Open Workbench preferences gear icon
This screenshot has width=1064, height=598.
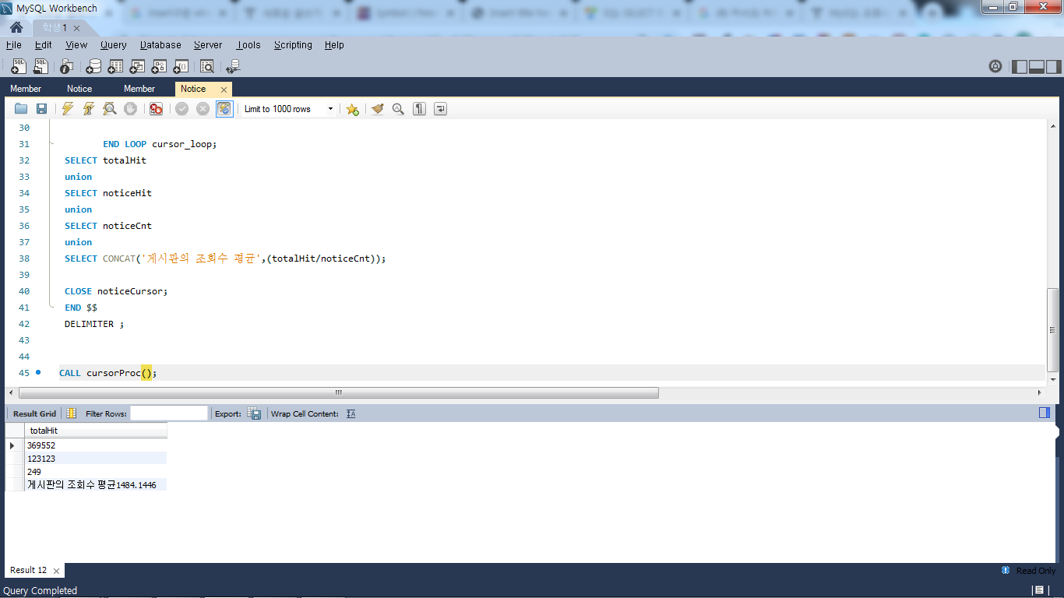(995, 66)
